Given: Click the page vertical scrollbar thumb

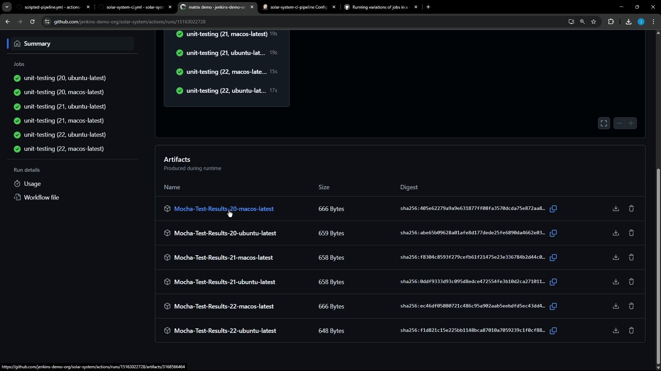Looking at the screenshot, I should click(658, 266).
